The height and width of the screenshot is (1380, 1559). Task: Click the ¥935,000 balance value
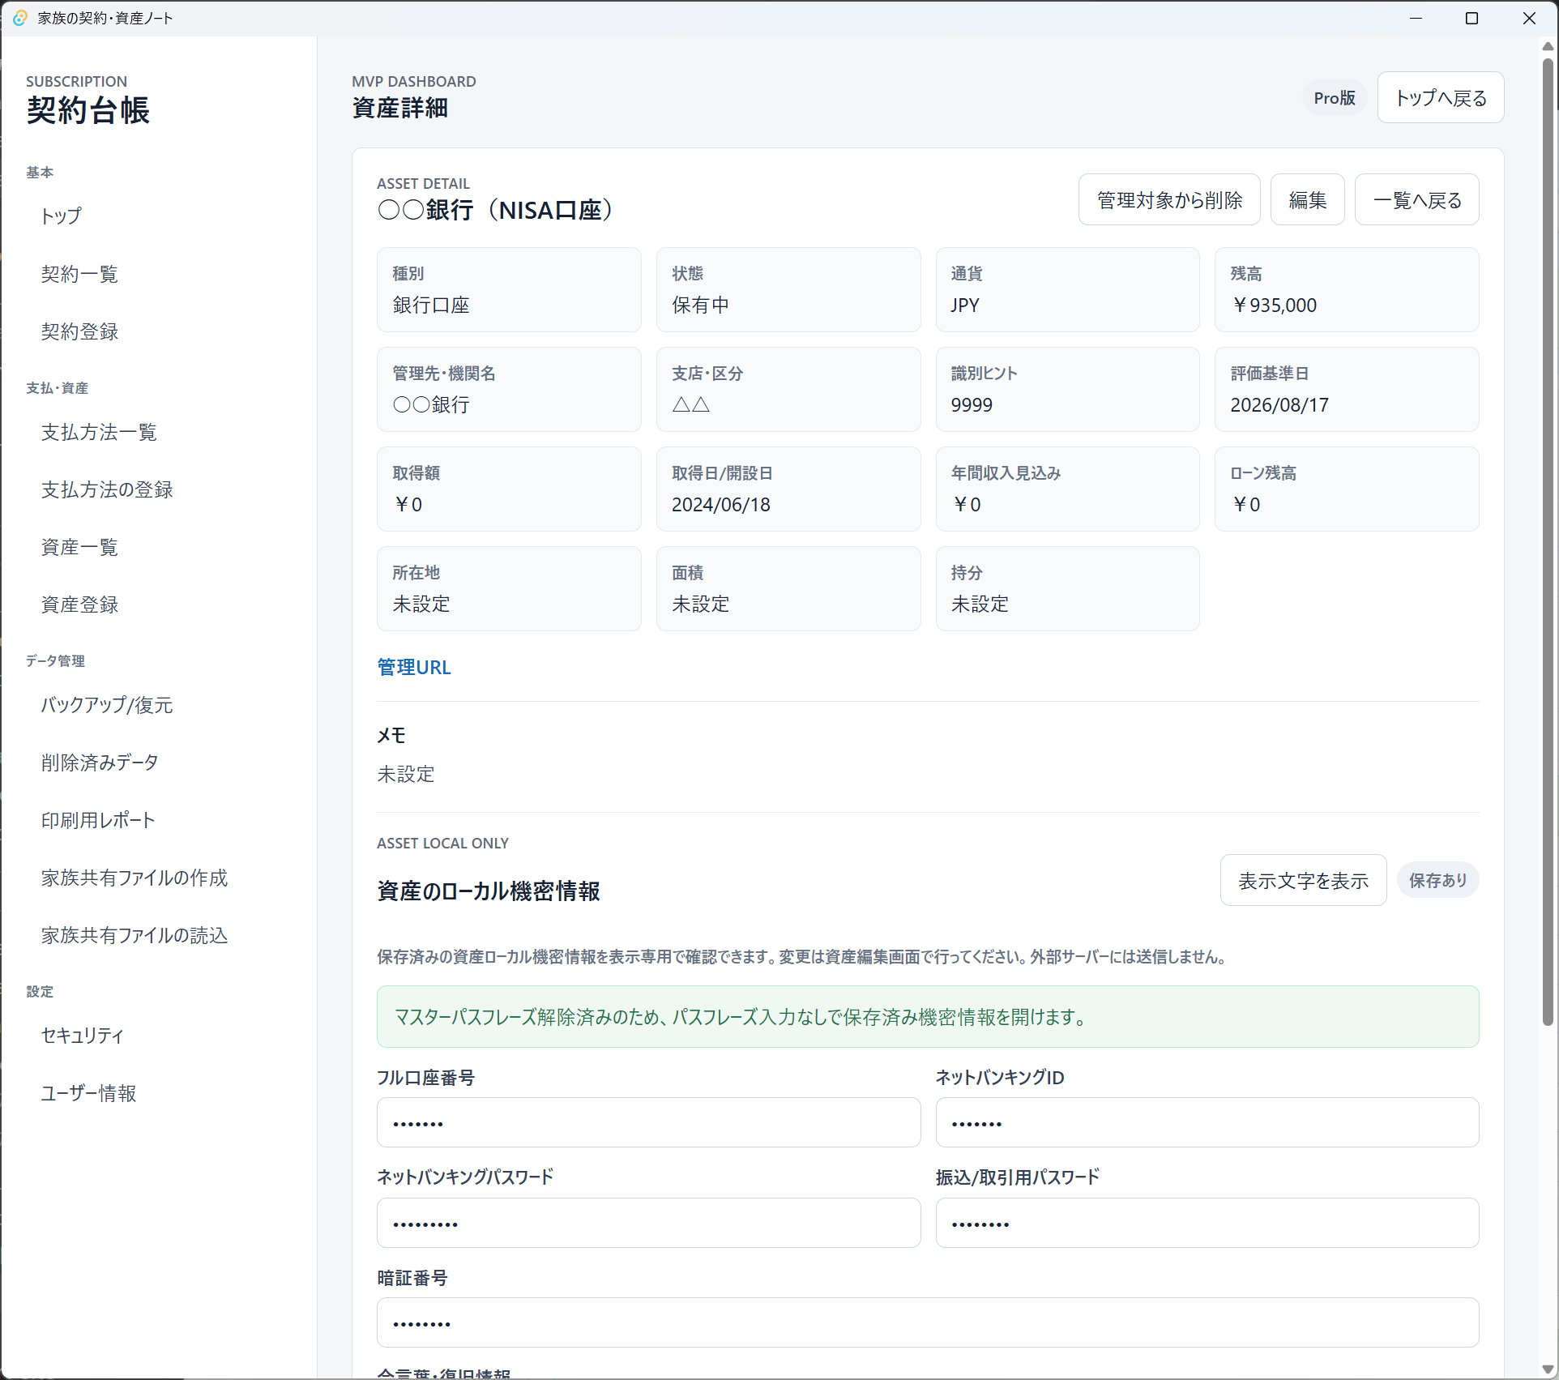tap(1274, 305)
